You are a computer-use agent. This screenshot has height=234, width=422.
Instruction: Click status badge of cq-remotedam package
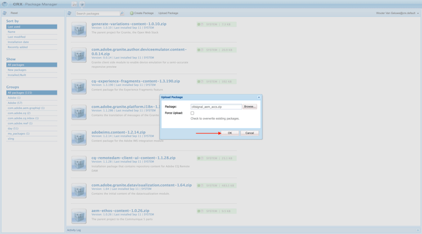click(x=217, y=158)
